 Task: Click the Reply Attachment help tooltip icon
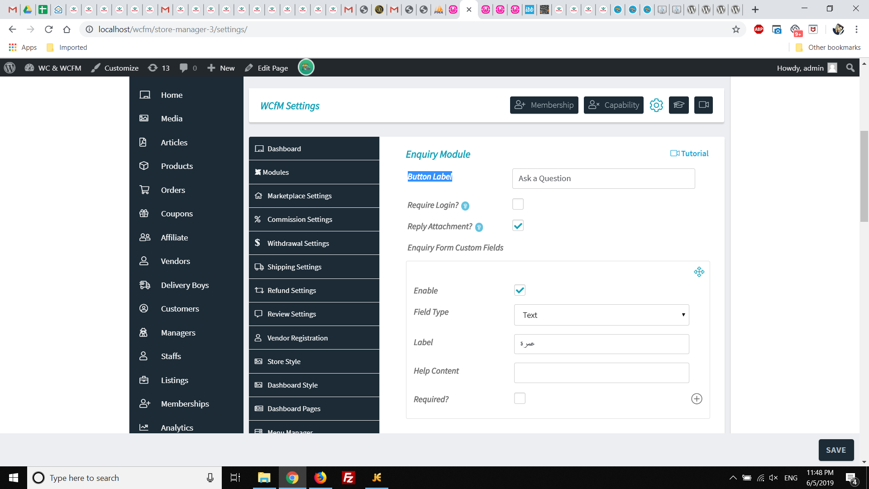[479, 227]
